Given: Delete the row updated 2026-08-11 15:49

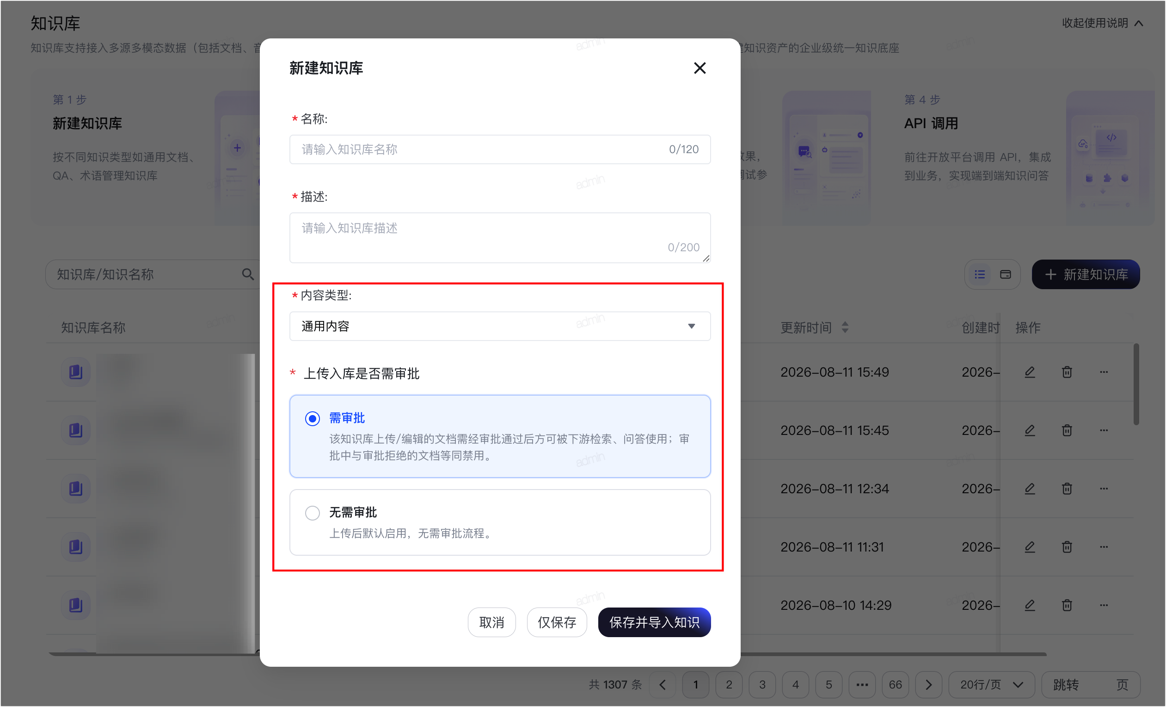Looking at the screenshot, I should tap(1067, 372).
